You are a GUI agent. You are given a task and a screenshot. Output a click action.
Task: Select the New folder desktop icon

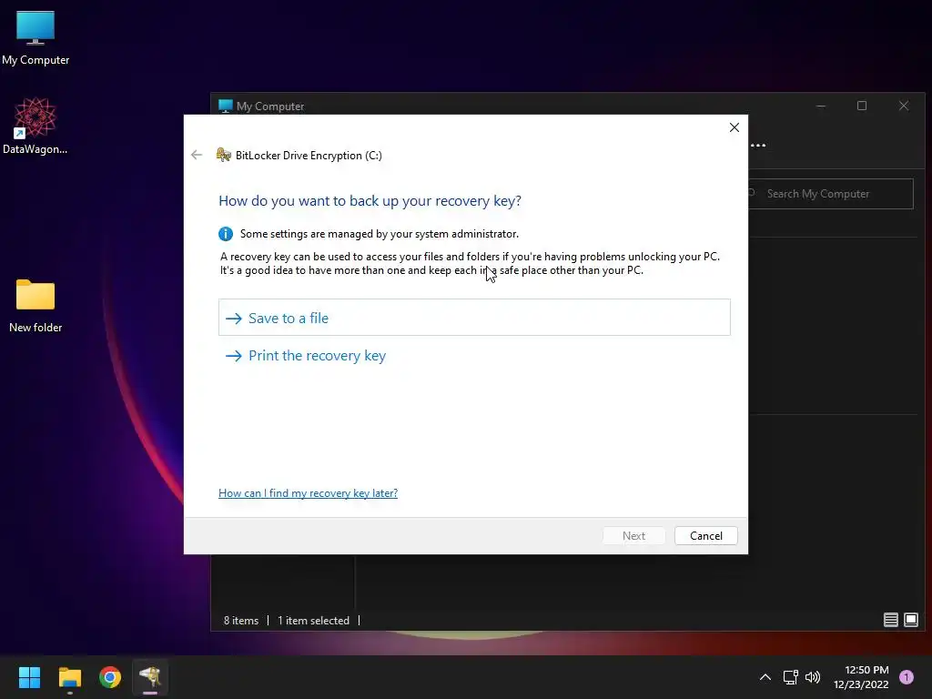35,306
